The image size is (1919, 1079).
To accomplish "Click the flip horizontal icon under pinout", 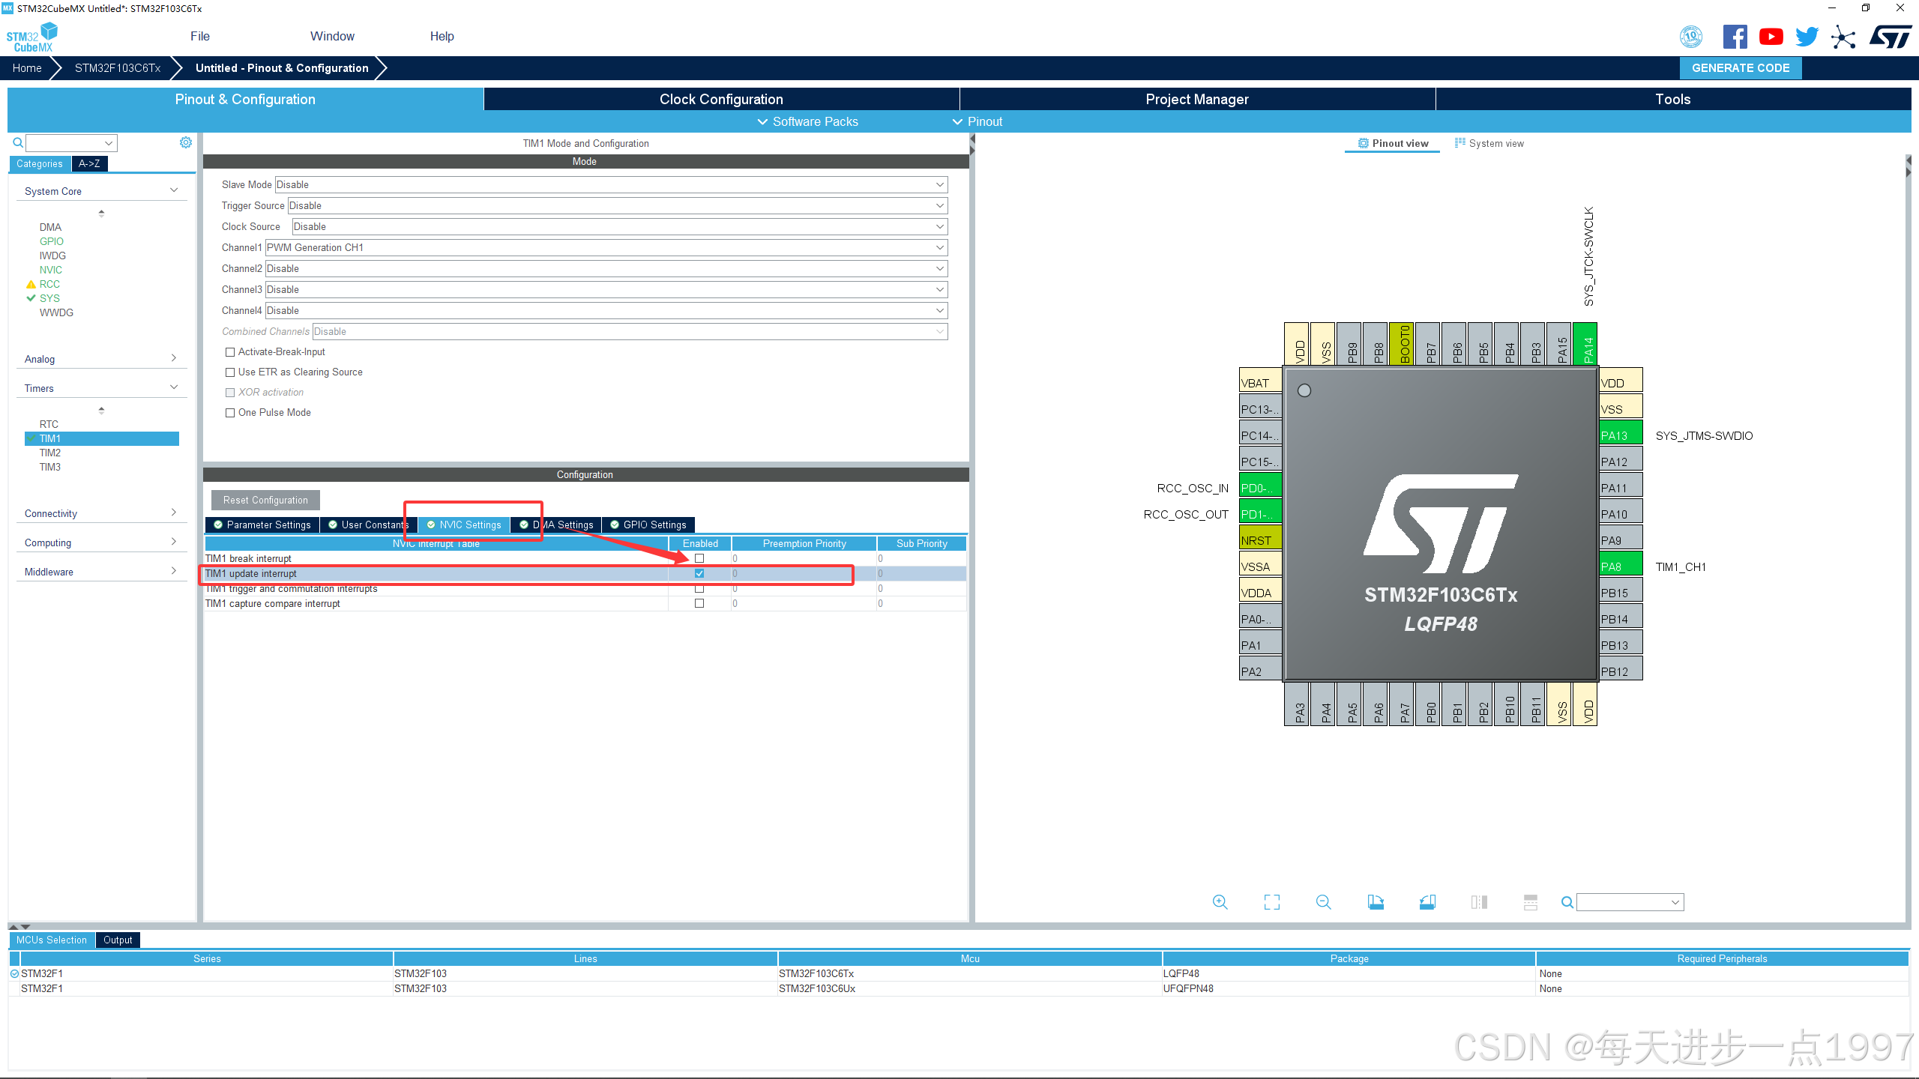I will (x=1477, y=901).
